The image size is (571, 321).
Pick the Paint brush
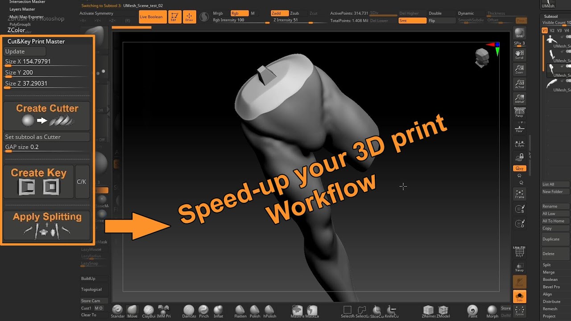(x=473, y=311)
